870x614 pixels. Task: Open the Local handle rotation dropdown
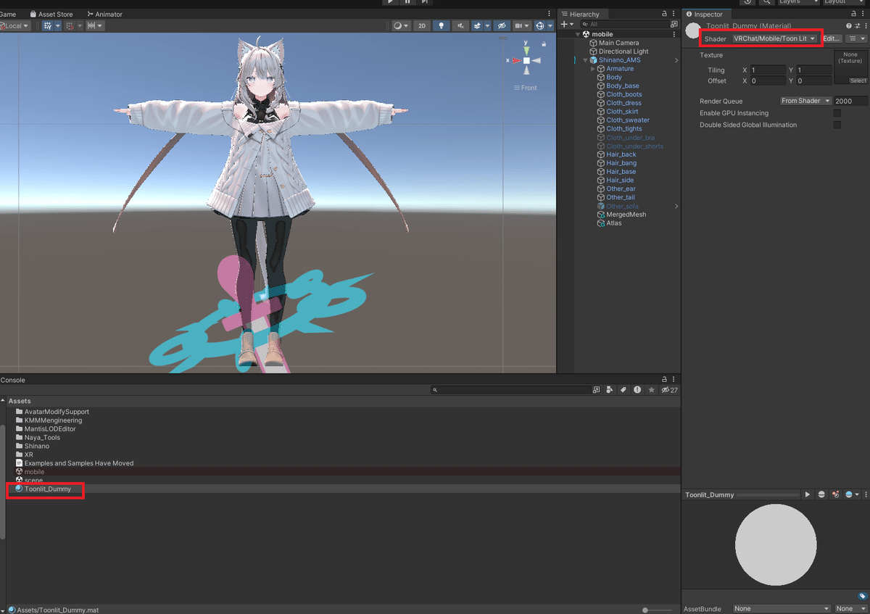coord(14,25)
